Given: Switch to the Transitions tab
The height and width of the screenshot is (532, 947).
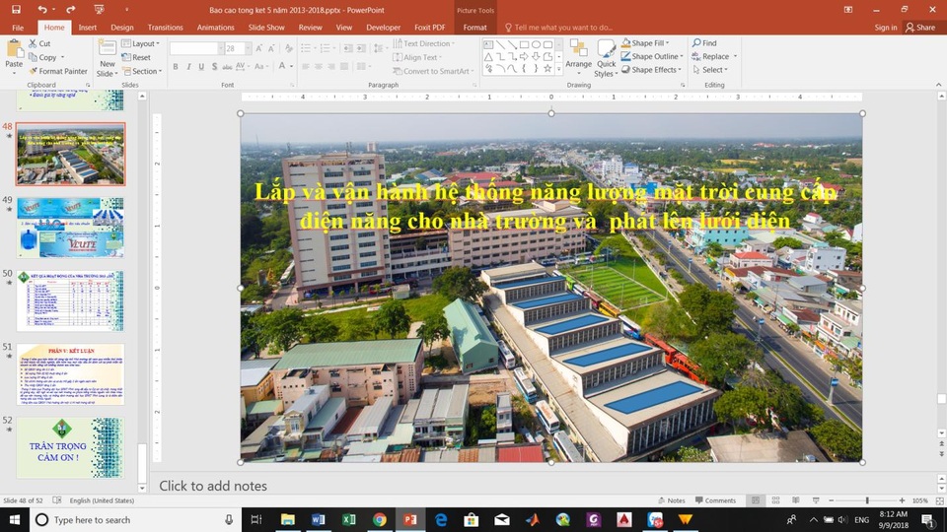Looking at the screenshot, I should pos(165,28).
